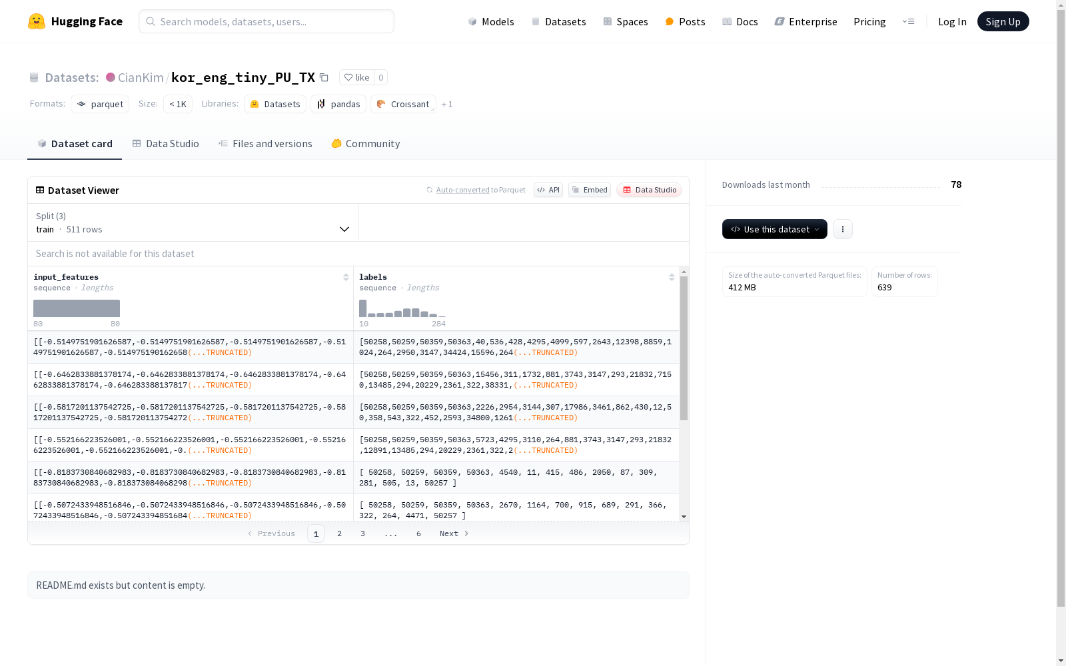The width and height of the screenshot is (1066, 666).
Task: Click the < 1K size tag
Action: tap(178, 104)
